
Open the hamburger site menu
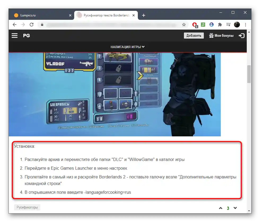(15, 35)
